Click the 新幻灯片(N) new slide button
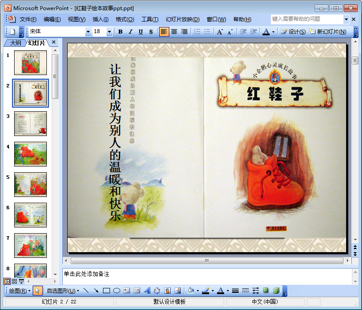Image resolution: width=362 pixels, height=310 pixels. [x=328, y=32]
